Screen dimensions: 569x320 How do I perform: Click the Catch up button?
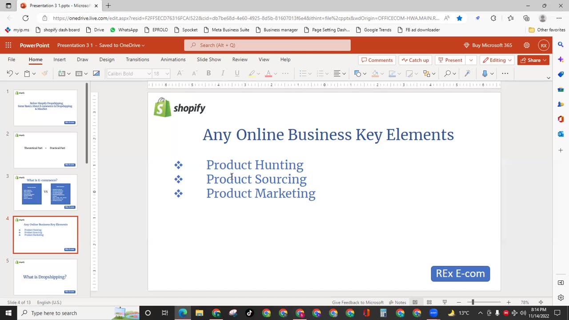click(415, 60)
